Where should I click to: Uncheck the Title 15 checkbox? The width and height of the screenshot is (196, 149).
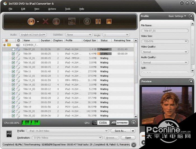[x=13, y=94]
